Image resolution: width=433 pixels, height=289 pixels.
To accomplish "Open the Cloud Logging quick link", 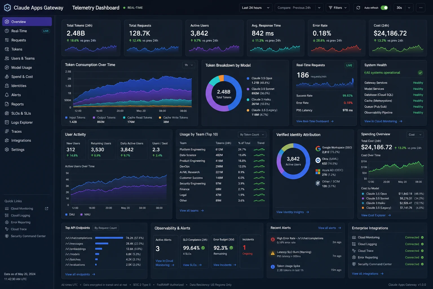I will pos(20,215).
